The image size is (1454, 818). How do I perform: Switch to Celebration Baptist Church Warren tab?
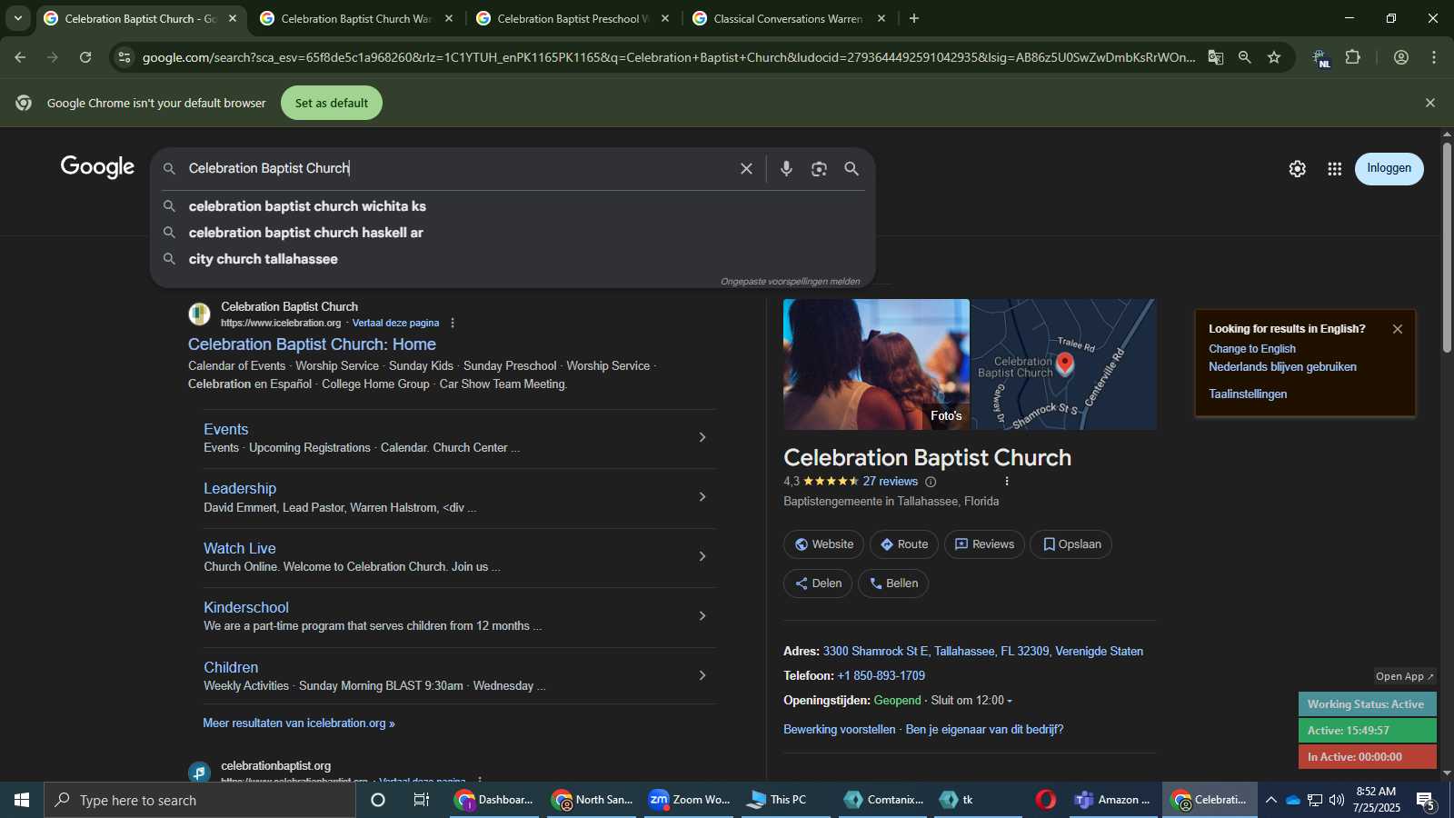click(355, 18)
